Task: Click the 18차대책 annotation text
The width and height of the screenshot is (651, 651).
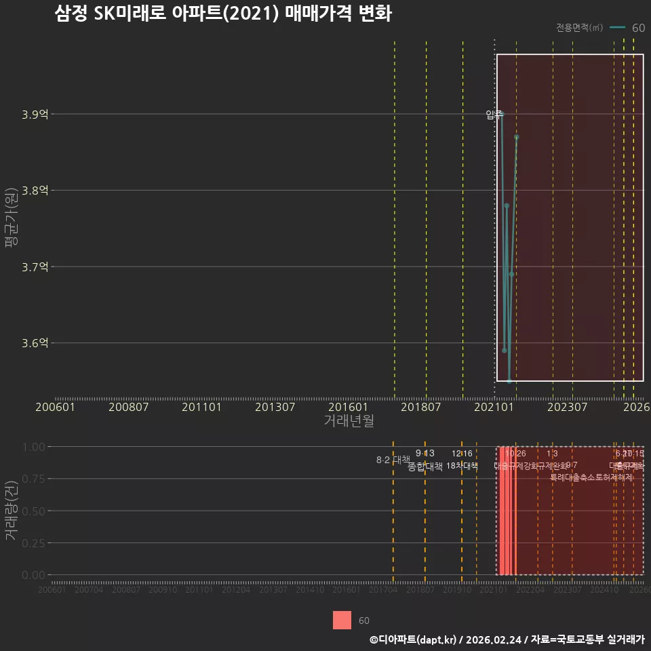Action: click(x=462, y=466)
